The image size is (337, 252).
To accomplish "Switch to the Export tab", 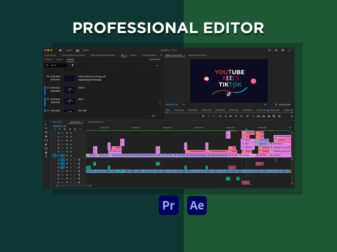I will point(86,50).
